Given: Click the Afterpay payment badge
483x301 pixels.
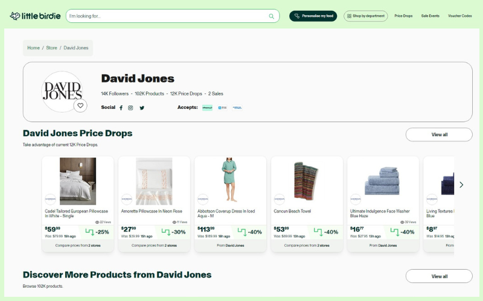Looking at the screenshot, I should (x=207, y=108).
